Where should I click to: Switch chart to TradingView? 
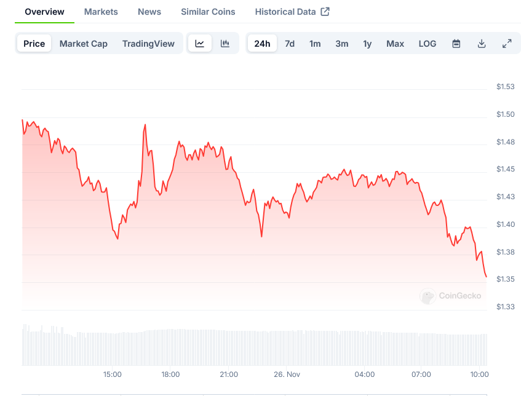148,44
